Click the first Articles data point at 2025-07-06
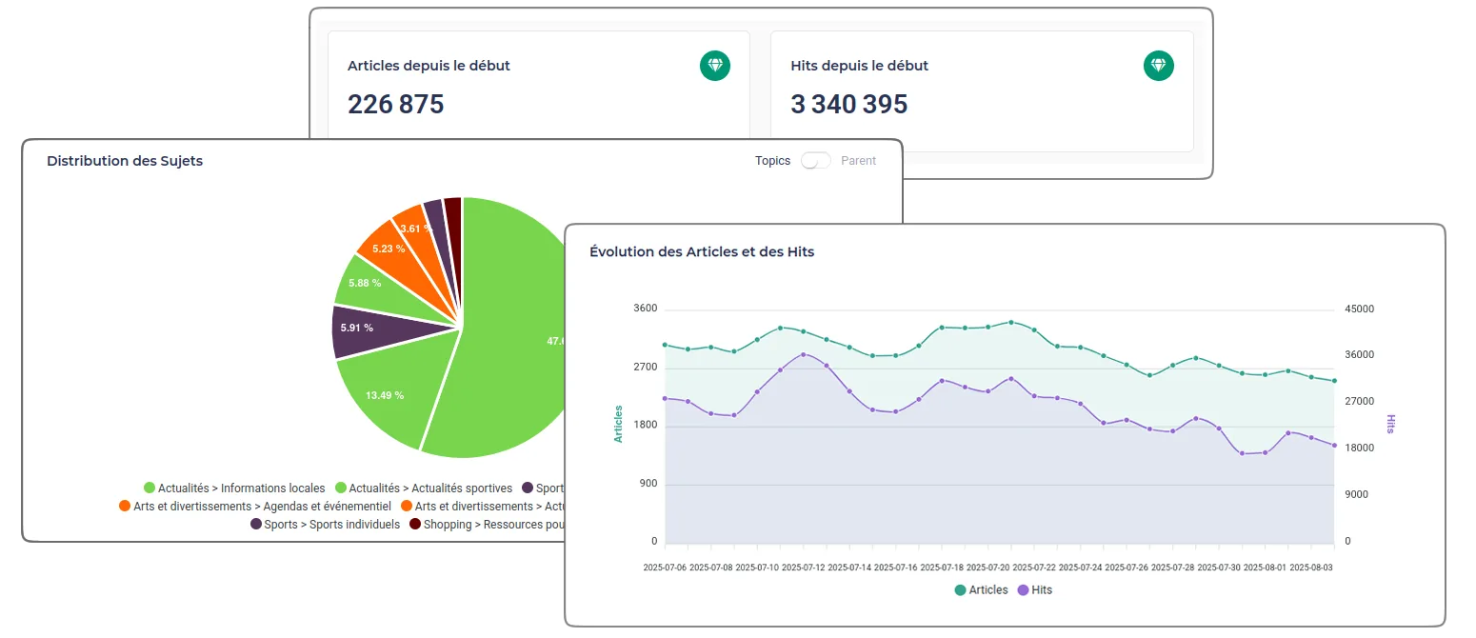This screenshot has height=638, width=1476. pyautogui.click(x=665, y=345)
